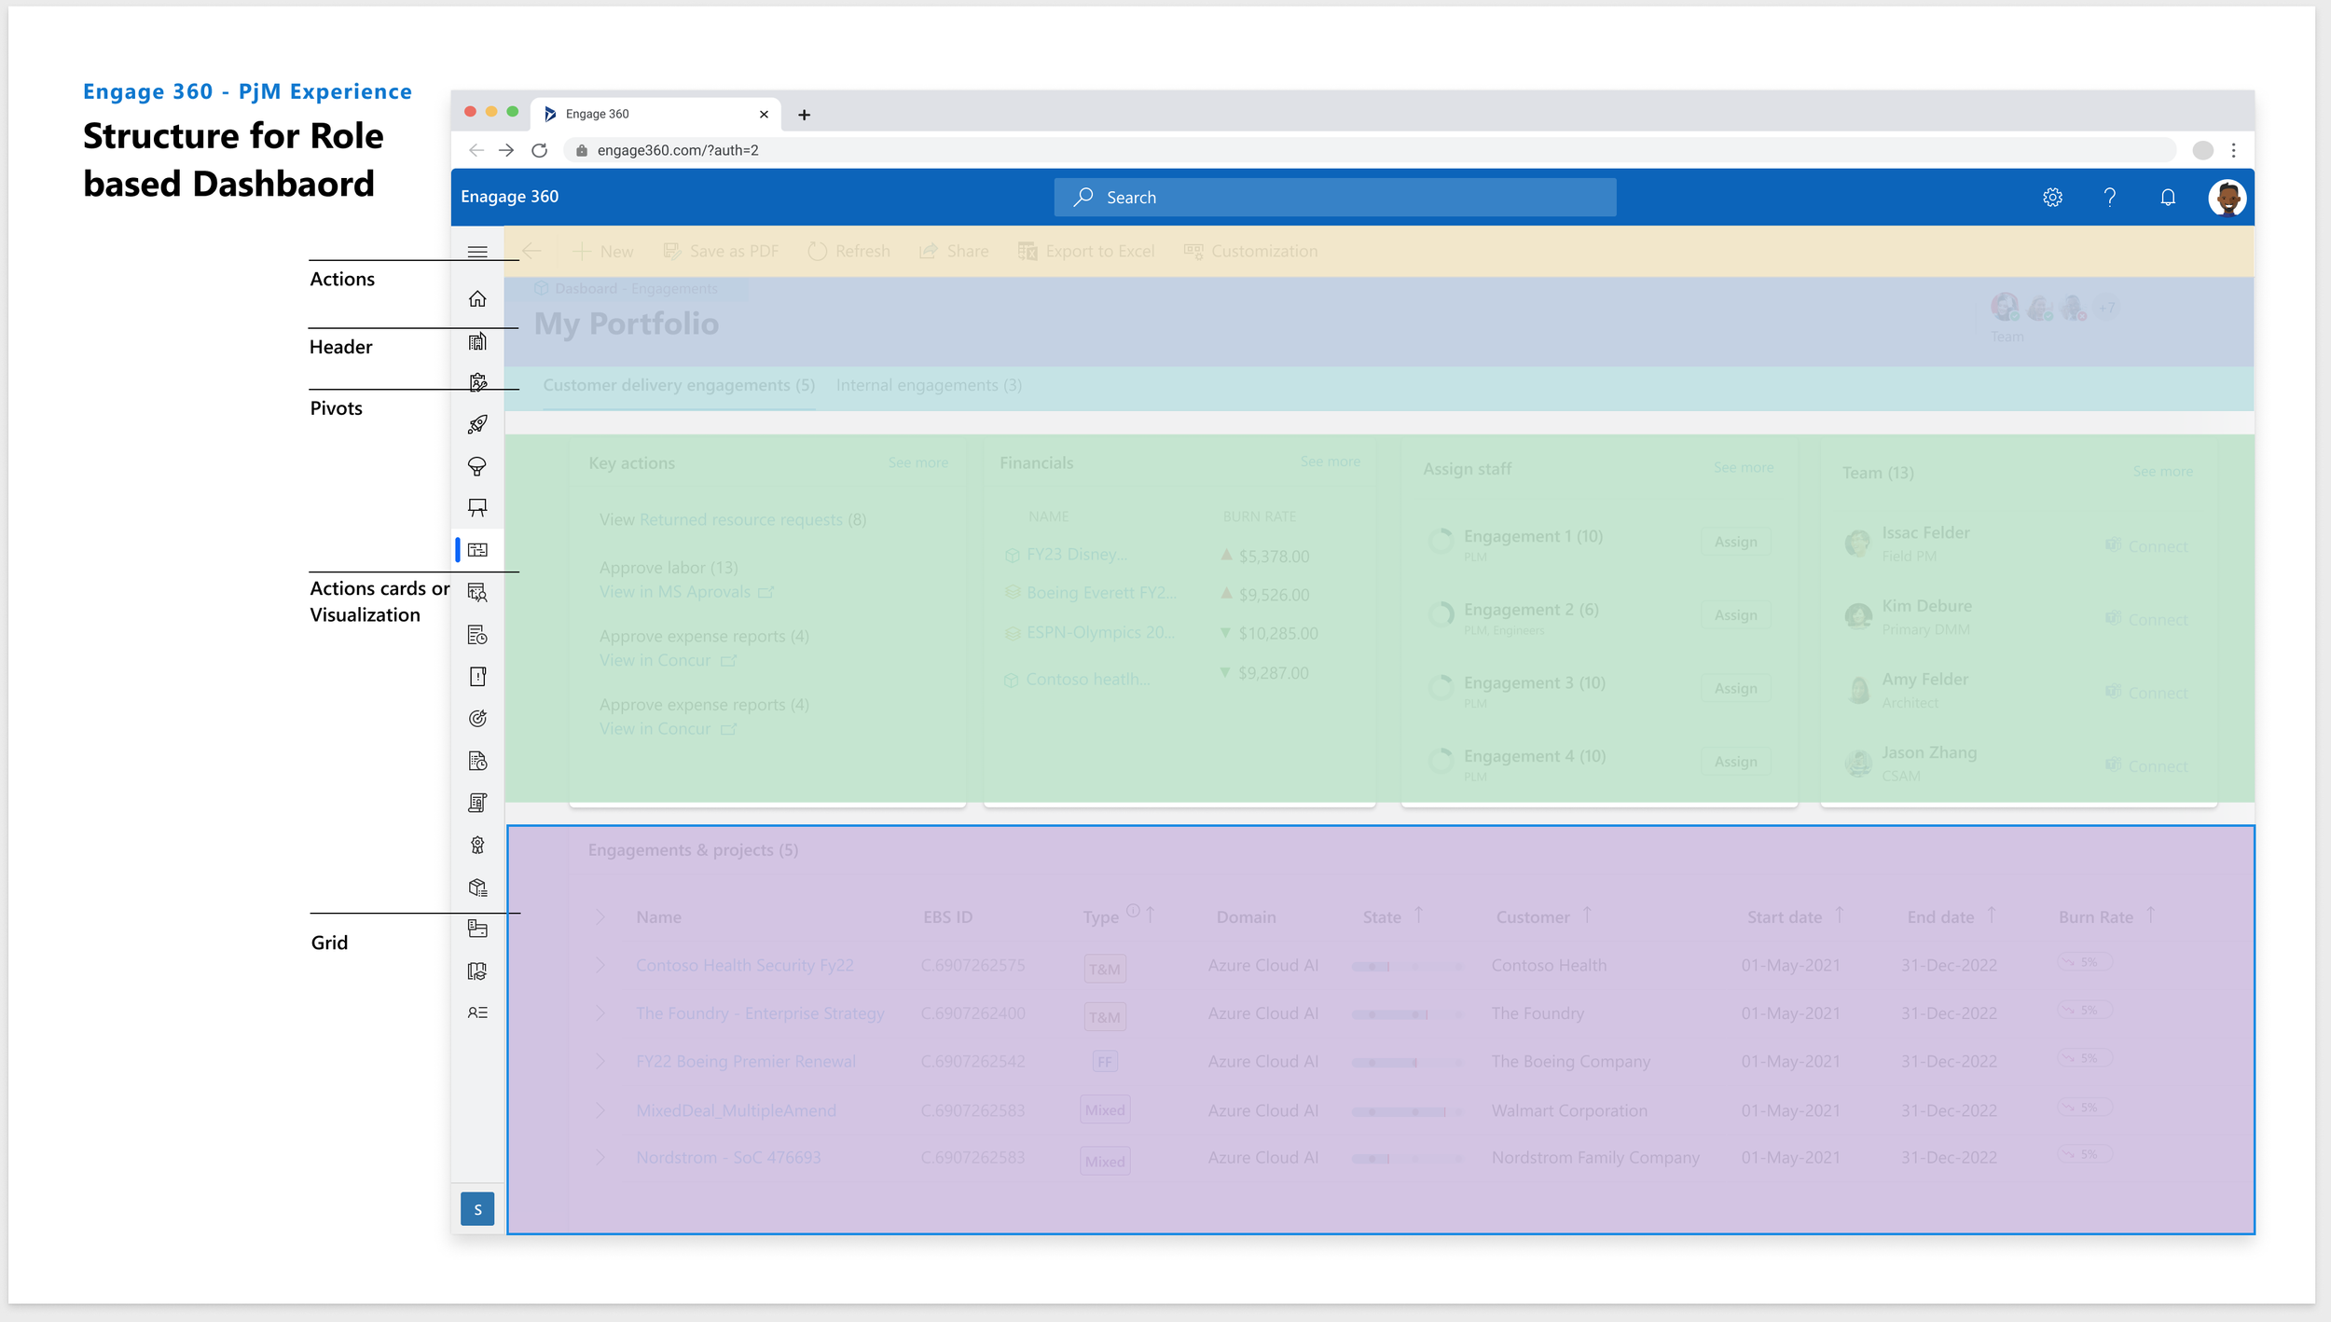Click state progress bar for Contoso Health
The width and height of the screenshot is (2331, 1322).
click(1406, 967)
